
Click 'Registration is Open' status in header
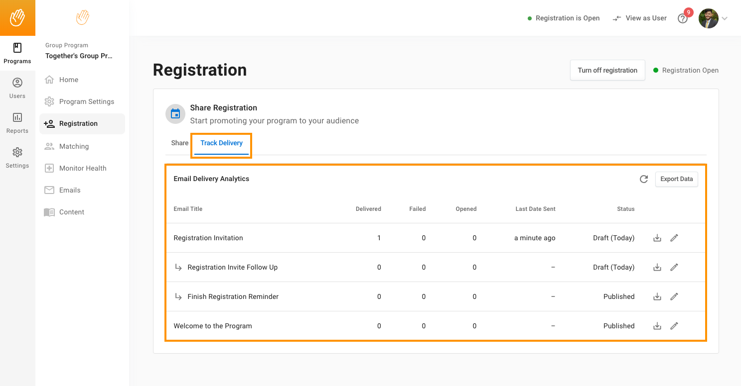[564, 18]
